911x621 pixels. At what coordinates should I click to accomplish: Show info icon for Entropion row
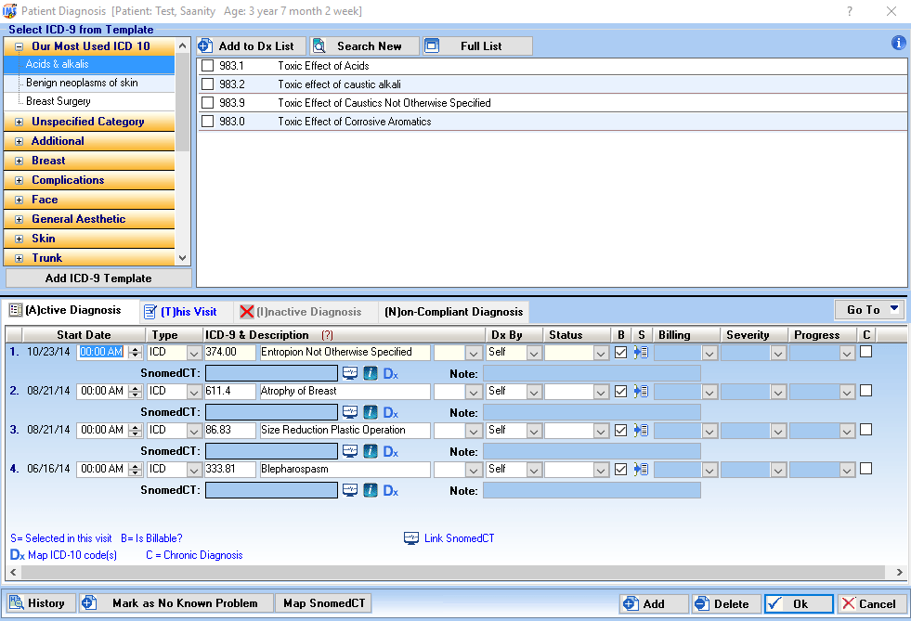[371, 373]
